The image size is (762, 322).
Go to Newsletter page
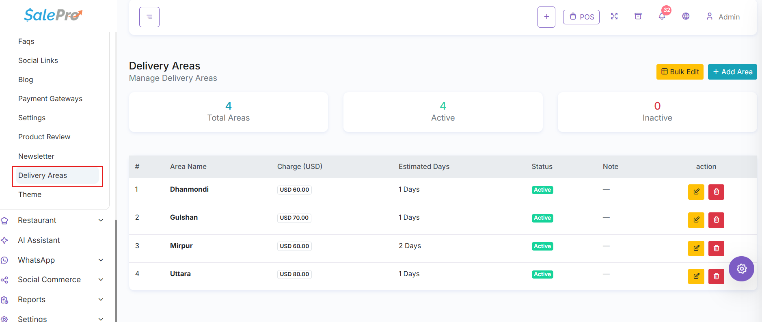coord(36,156)
